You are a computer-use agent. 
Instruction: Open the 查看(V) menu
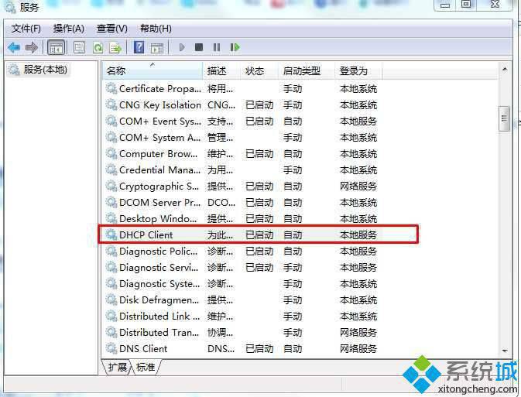point(112,29)
